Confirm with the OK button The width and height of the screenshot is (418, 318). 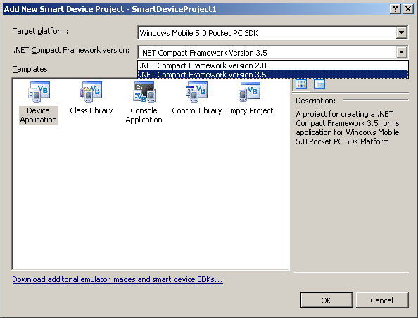coord(327,300)
